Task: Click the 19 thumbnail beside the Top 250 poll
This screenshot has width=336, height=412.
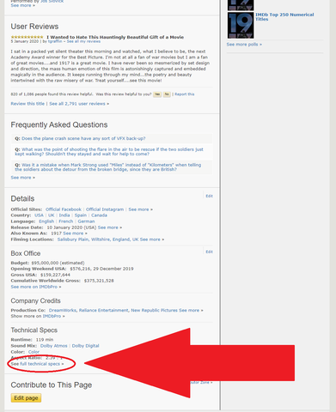Action: [241, 25]
